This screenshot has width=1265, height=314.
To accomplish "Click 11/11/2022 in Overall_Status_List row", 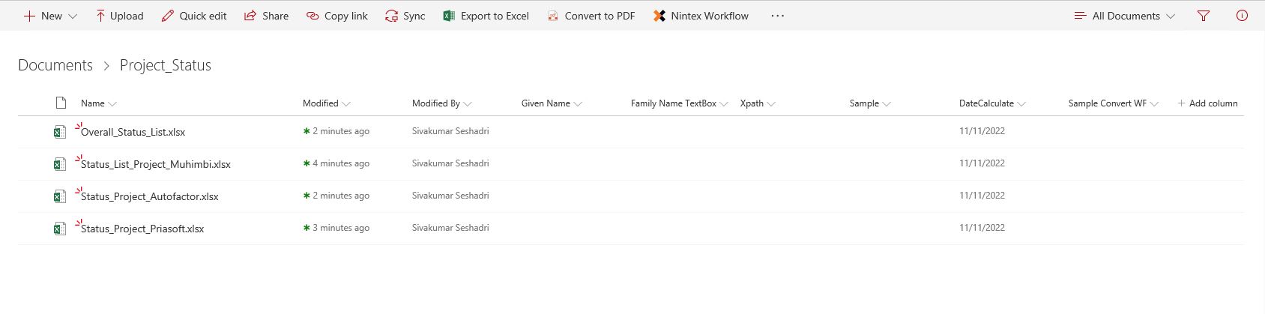I will (x=982, y=131).
